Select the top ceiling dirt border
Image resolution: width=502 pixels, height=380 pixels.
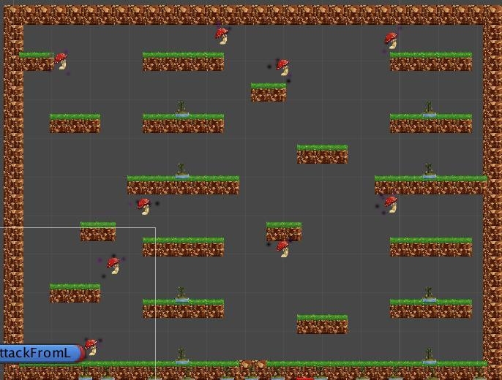tap(253, 15)
